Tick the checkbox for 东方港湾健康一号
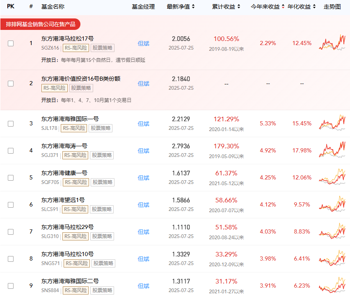Viewport: 350px width, 297px height. pos(11,178)
